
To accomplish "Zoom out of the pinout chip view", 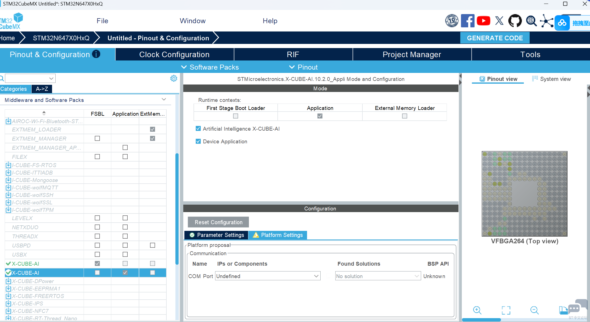I will 534,310.
